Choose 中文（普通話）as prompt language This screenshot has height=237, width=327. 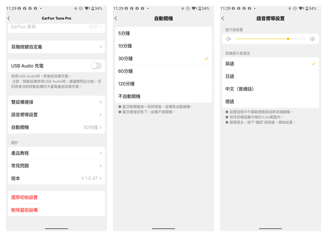coord(270,89)
